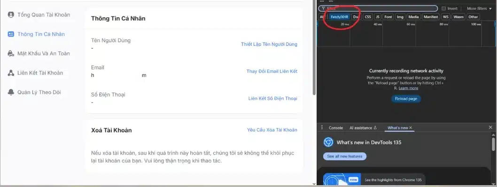Select the All request type filter

(x=322, y=17)
